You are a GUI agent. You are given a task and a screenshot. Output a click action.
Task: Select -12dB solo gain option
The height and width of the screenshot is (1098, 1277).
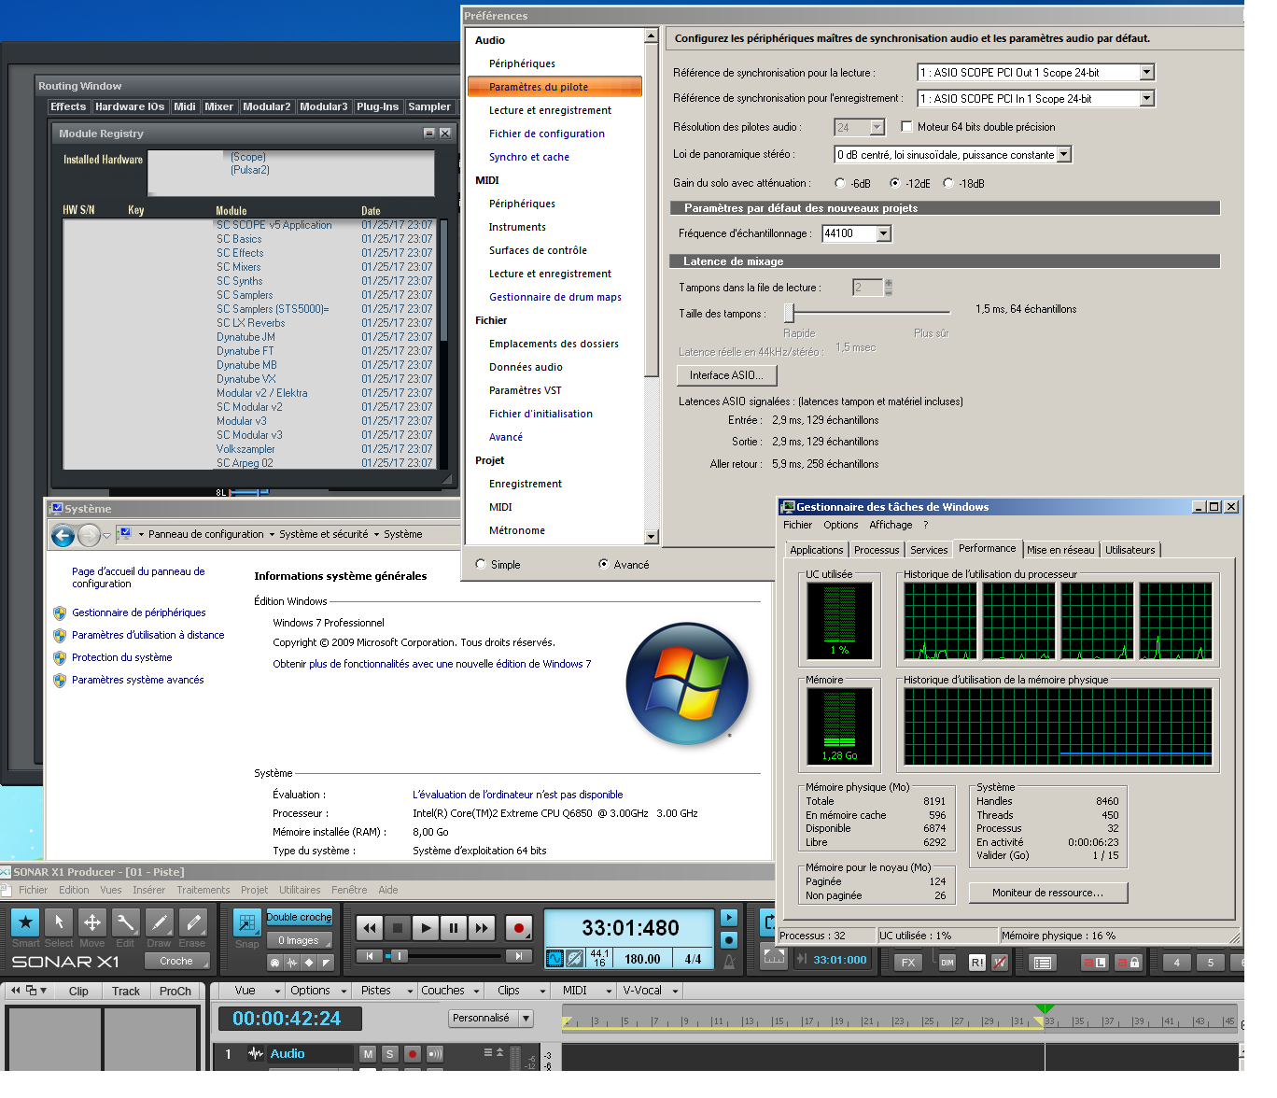pyautogui.click(x=894, y=184)
